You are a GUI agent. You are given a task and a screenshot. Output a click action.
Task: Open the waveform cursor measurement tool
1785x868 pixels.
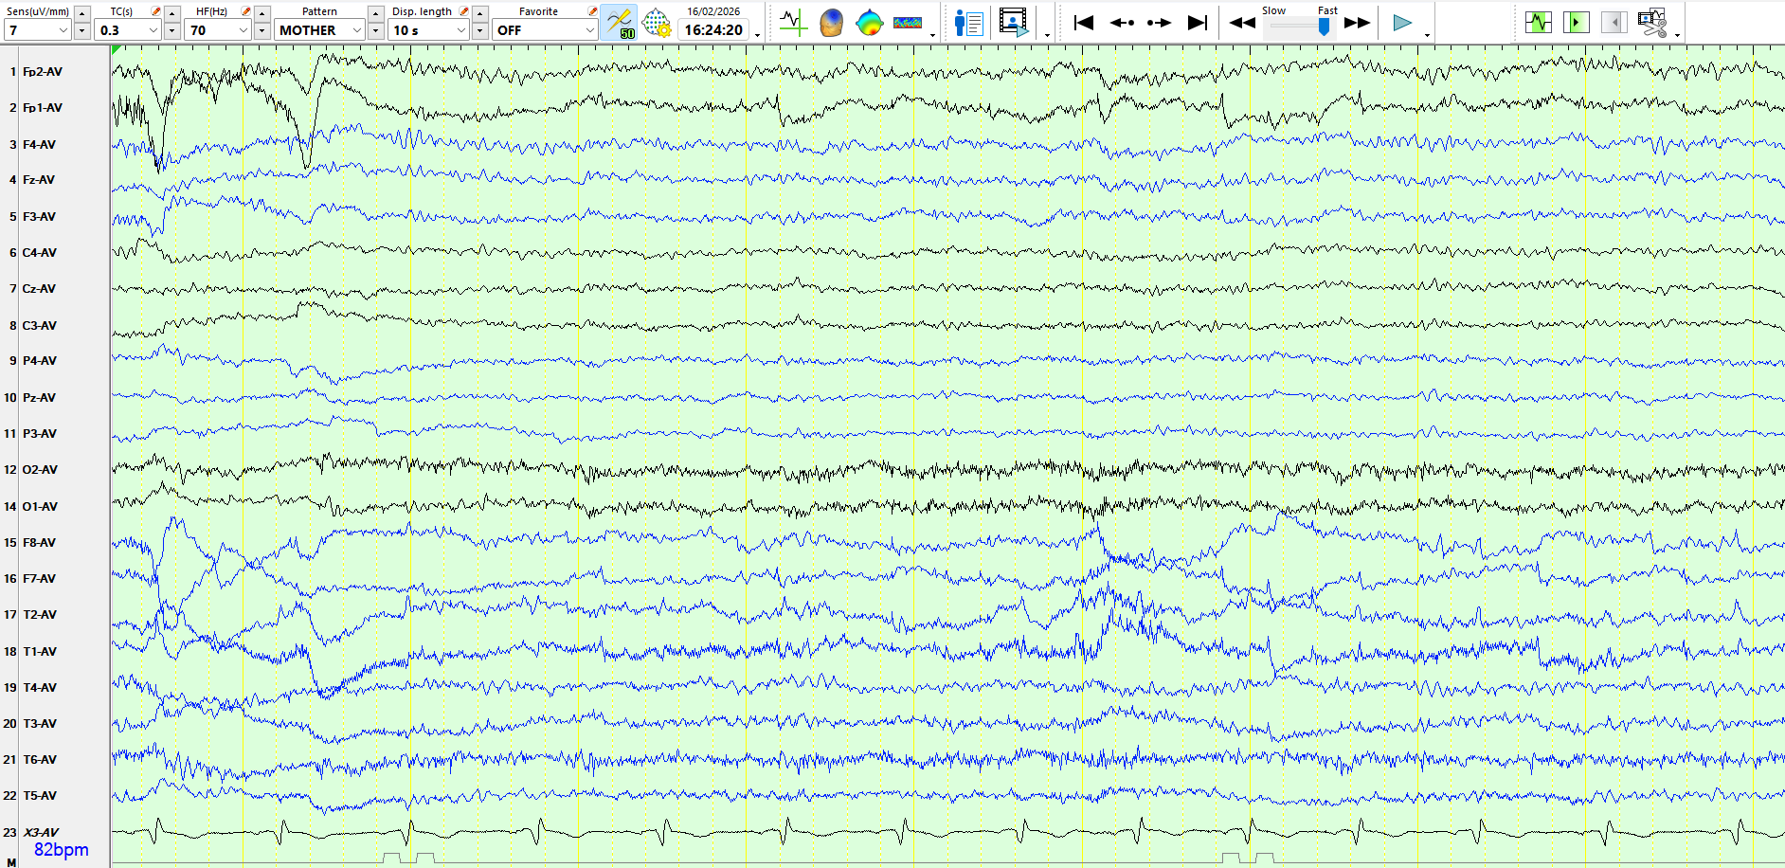(x=793, y=23)
